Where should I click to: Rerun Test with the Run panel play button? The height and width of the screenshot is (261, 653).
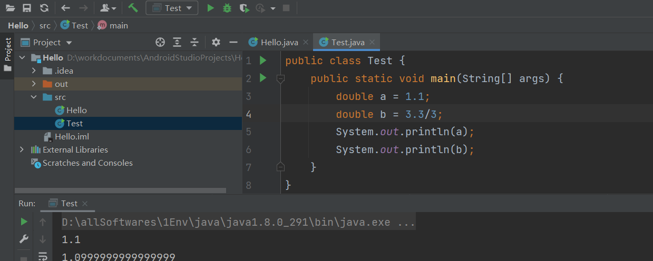pyautogui.click(x=24, y=222)
